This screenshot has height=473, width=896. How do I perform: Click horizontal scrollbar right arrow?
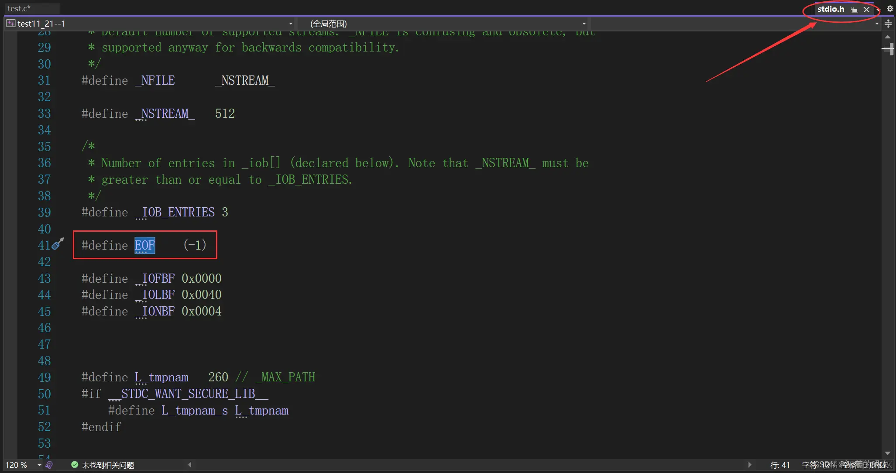[x=749, y=465]
